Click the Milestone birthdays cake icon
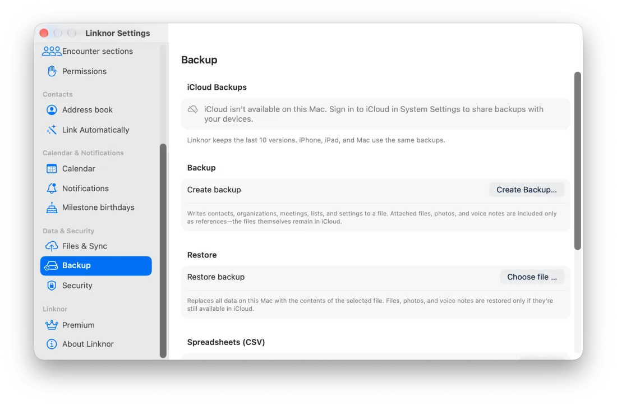Screen dimensions: 617x405 click(x=52, y=208)
